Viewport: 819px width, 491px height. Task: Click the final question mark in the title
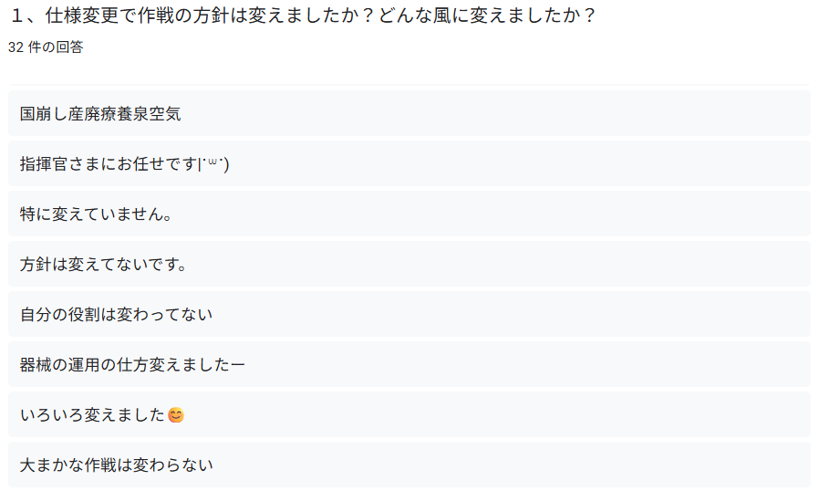[x=590, y=16]
